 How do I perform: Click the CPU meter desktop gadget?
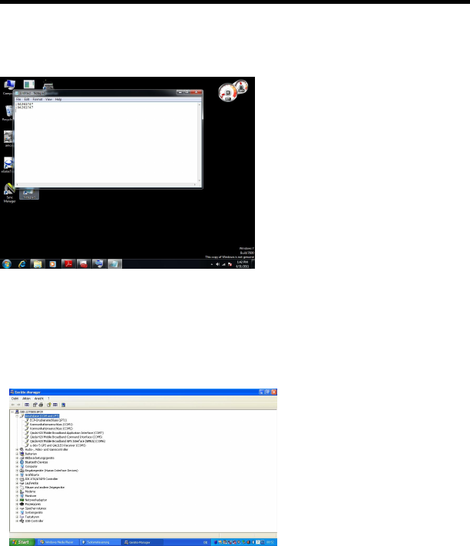pyautogui.click(x=227, y=93)
